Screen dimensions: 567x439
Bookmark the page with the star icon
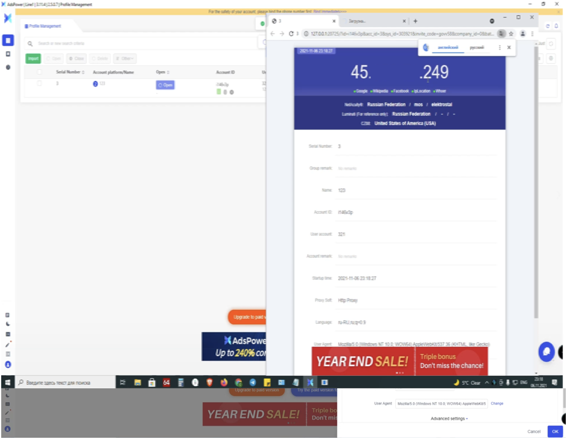(511, 34)
